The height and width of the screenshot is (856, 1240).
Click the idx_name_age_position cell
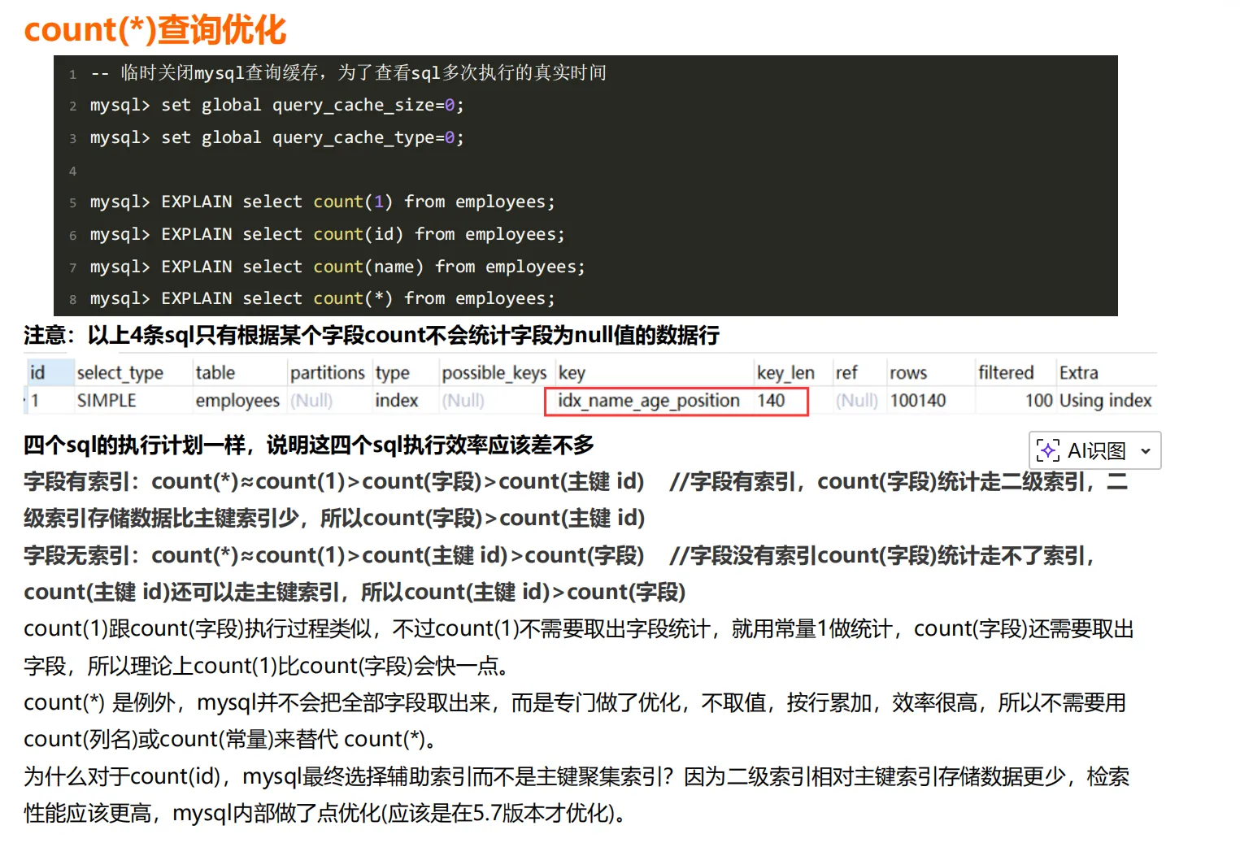[x=649, y=401]
